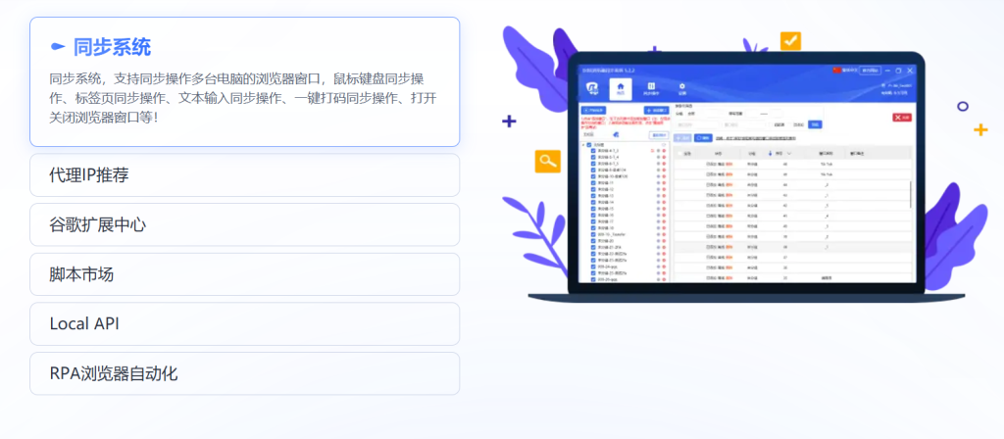
Task: Open the settings gear in app toolbar
Action: 682,88
